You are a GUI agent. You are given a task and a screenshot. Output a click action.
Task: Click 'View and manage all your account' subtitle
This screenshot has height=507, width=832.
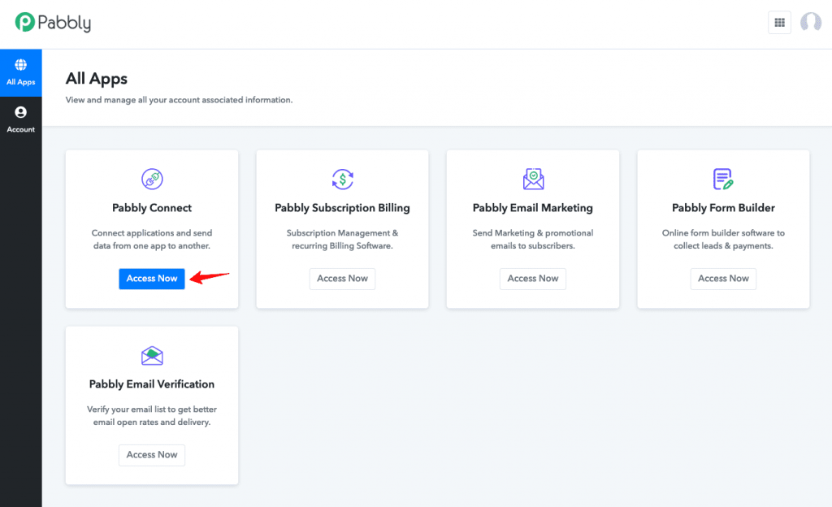(x=179, y=100)
